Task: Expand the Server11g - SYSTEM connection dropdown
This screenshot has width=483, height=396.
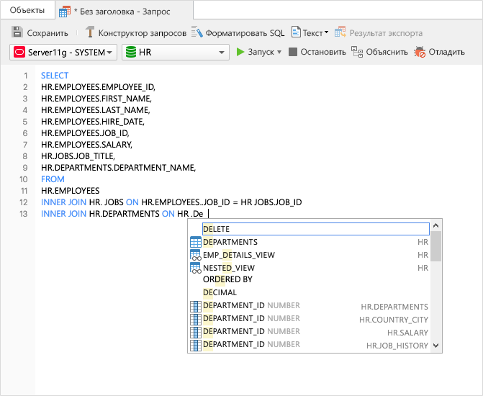Action: click(109, 52)
